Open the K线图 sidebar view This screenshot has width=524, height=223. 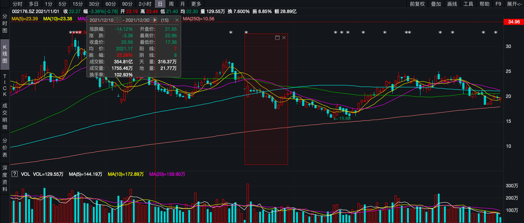pos(5,54)
